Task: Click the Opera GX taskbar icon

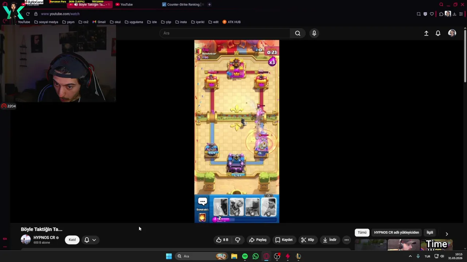Action: pos(266,256)
